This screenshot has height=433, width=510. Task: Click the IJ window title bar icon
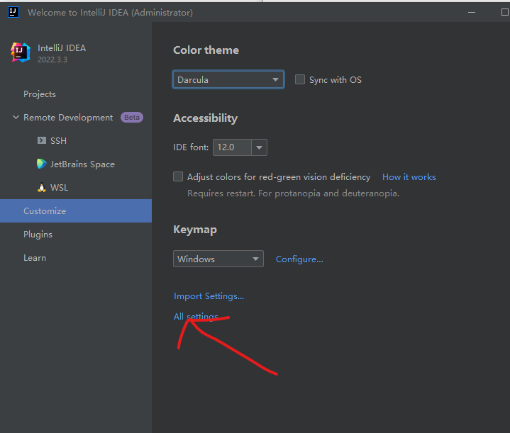point(13,12)
